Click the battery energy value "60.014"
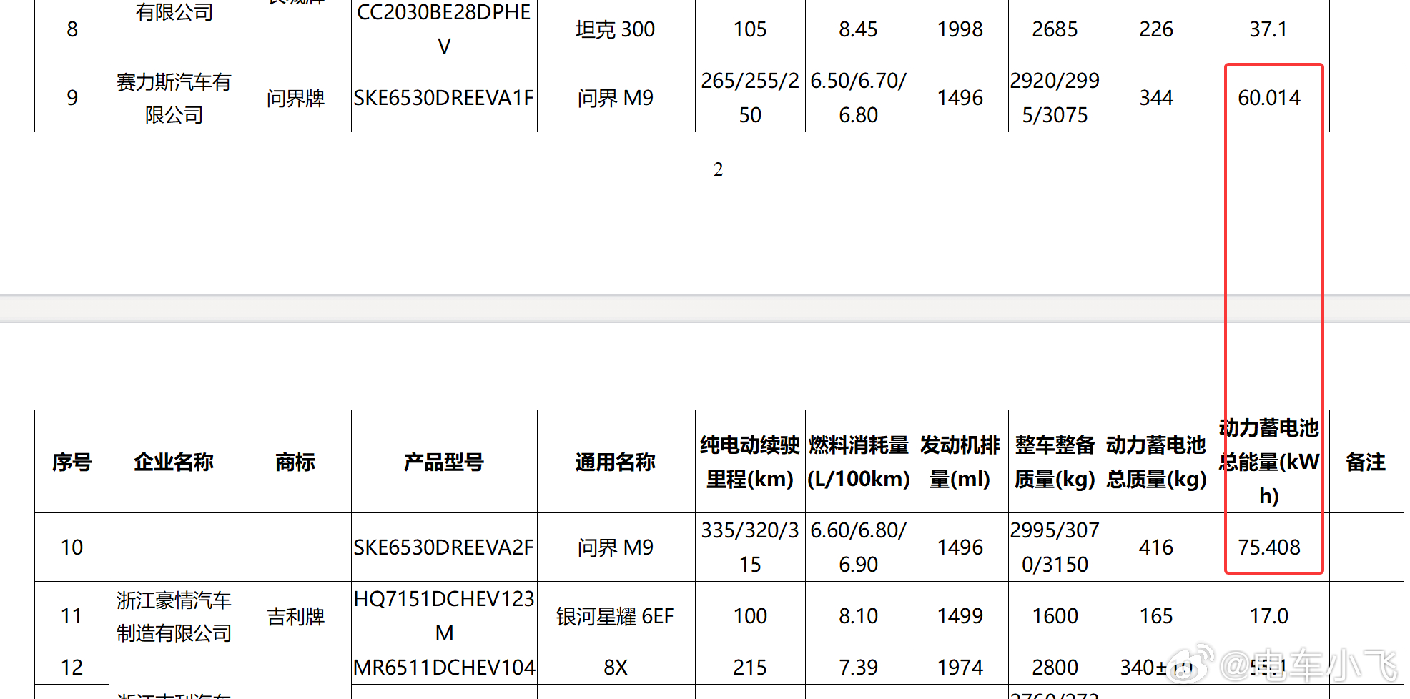The width and height of the screenshot is (1410, 699). [x=1268, y=98]
